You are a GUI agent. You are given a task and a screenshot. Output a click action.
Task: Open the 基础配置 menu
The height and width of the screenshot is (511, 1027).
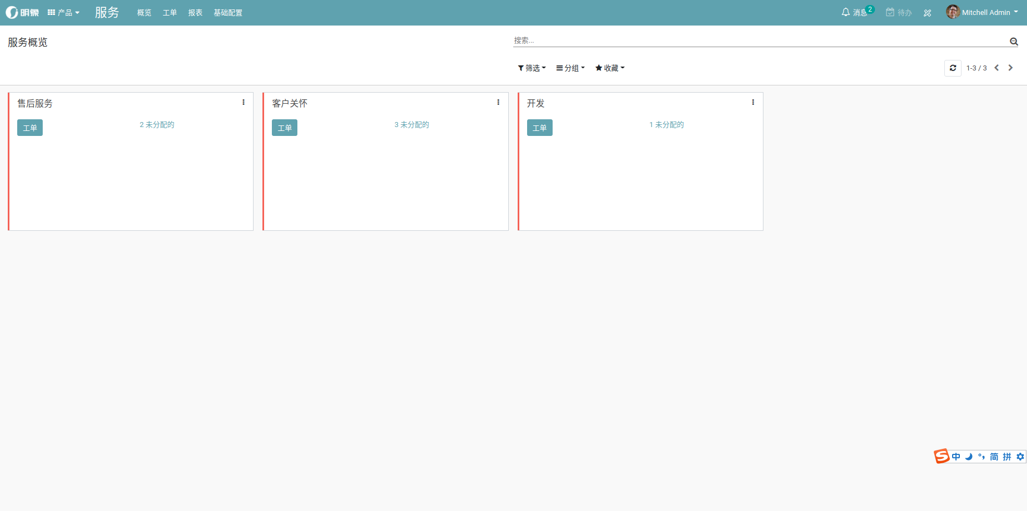(x=227, y=12)
